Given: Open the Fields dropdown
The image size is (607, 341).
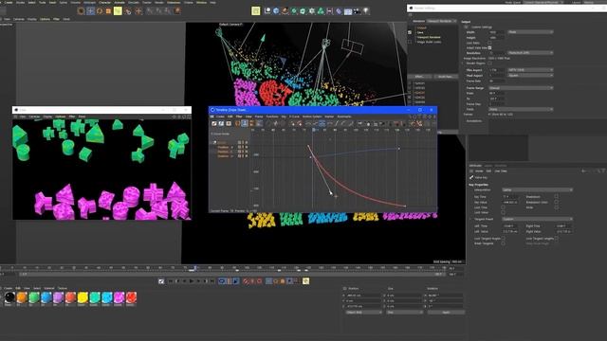Looking at the screenshot, I should tap(521, 110).
